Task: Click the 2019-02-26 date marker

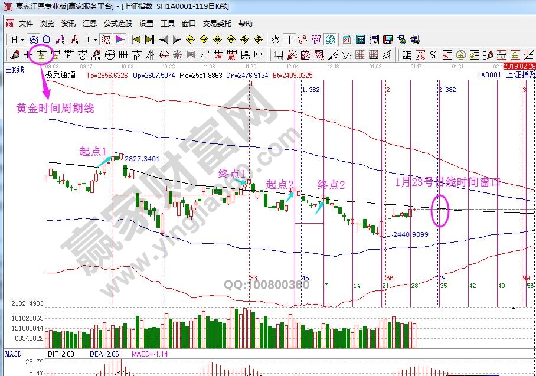Action: point(519,66)
